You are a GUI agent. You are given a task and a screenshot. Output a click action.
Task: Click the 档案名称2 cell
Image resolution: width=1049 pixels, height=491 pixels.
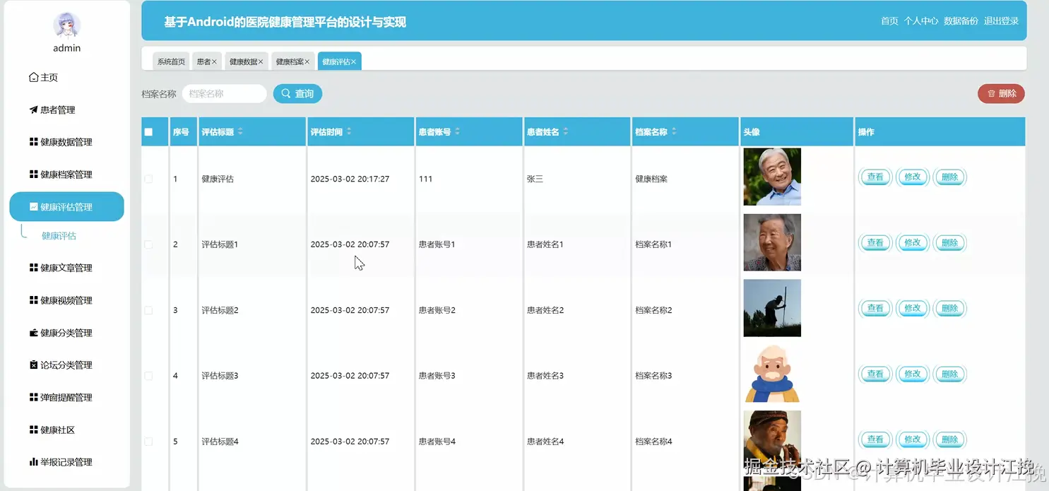coord(653,310)
